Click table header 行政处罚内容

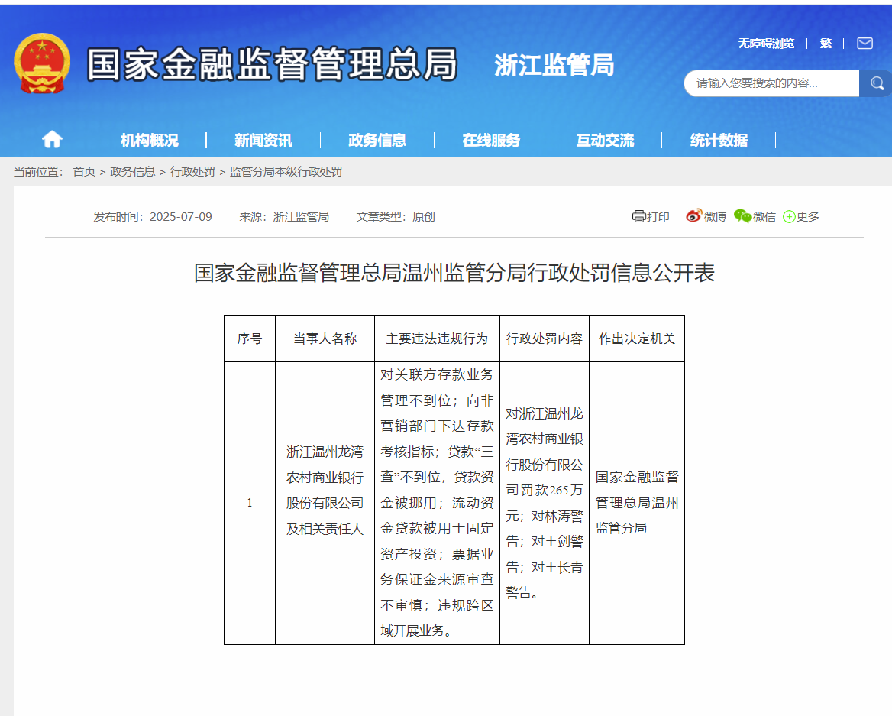pos(545,339)
